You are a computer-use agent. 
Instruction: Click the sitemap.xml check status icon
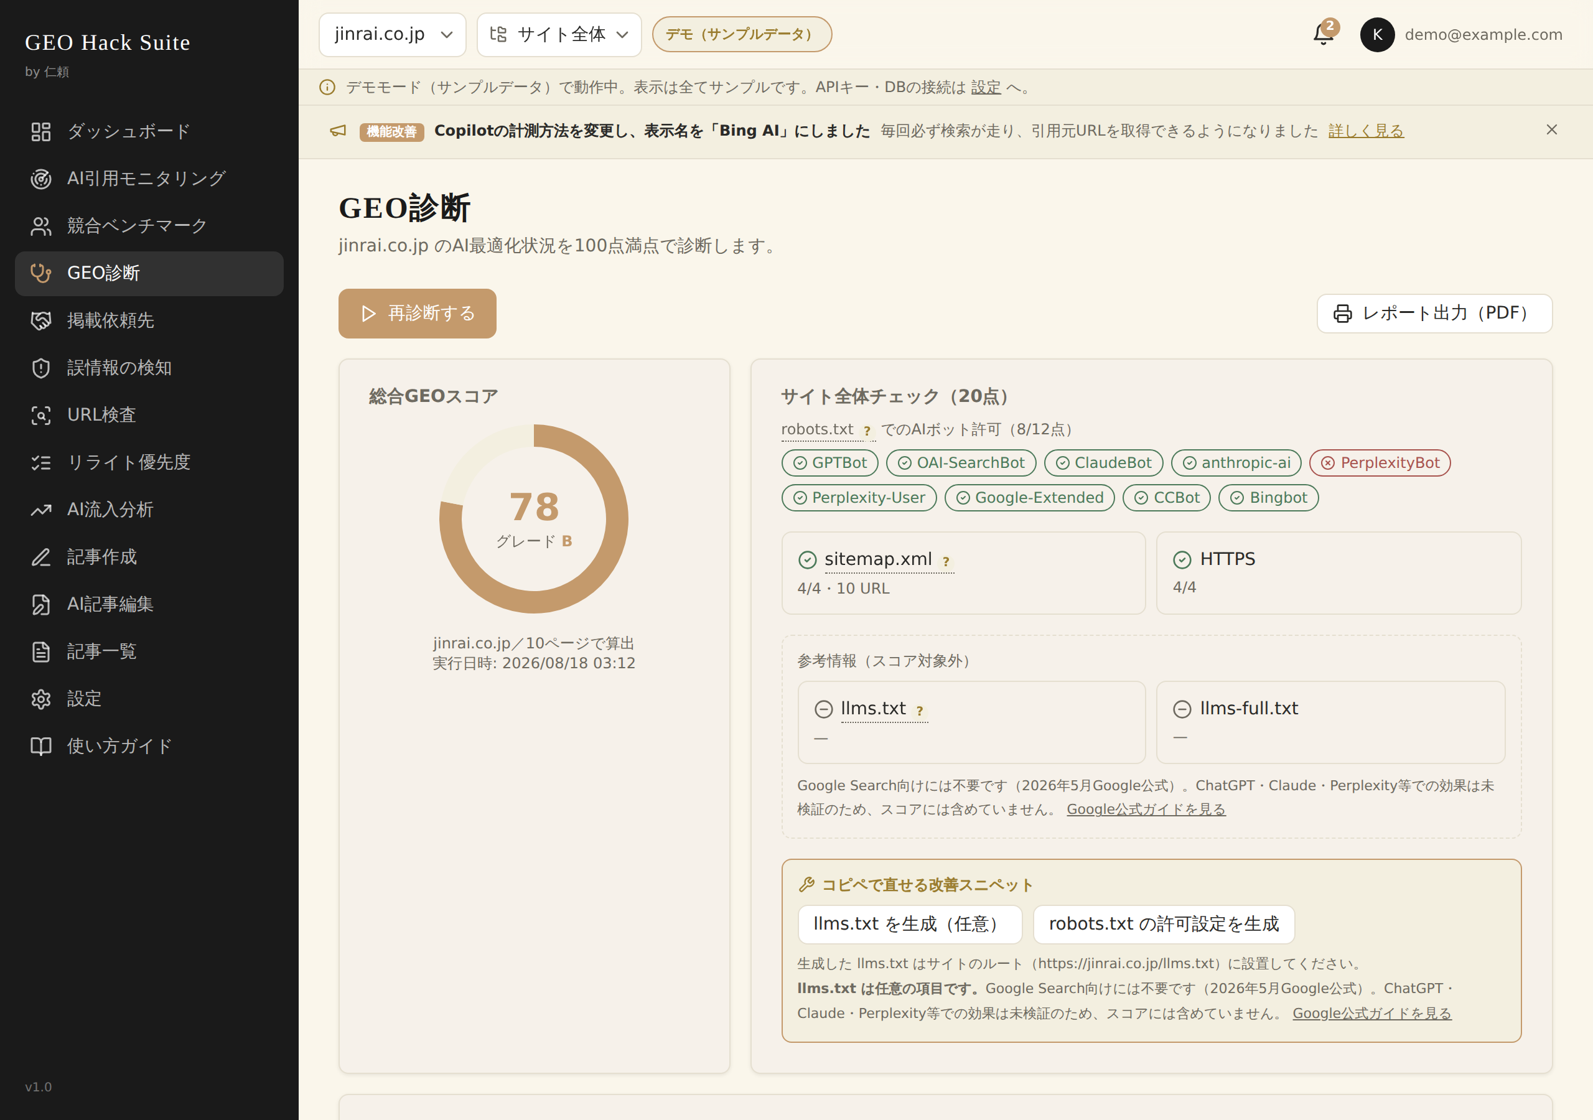click(x=807, y=559)
